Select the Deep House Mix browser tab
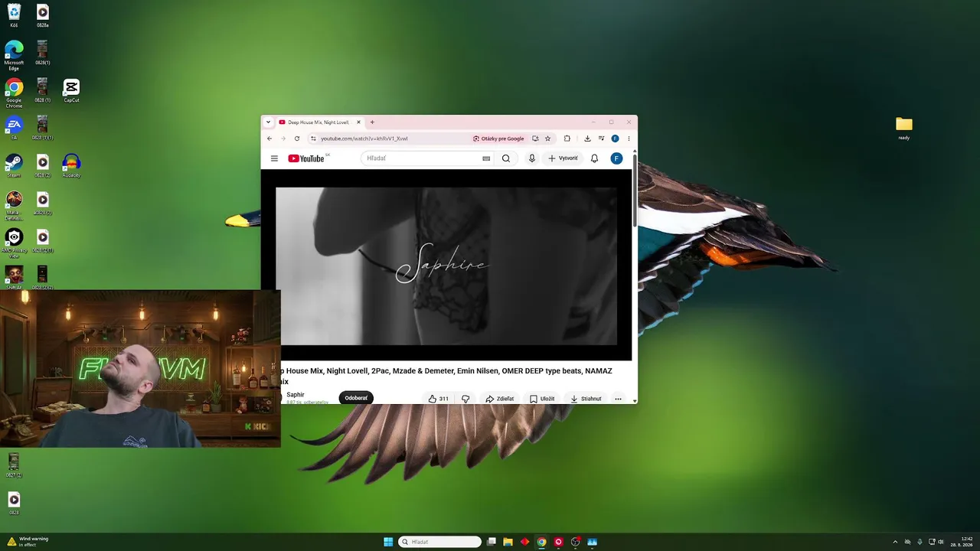 320,122
